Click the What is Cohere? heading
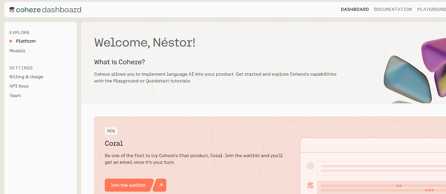 coord(119,62)
